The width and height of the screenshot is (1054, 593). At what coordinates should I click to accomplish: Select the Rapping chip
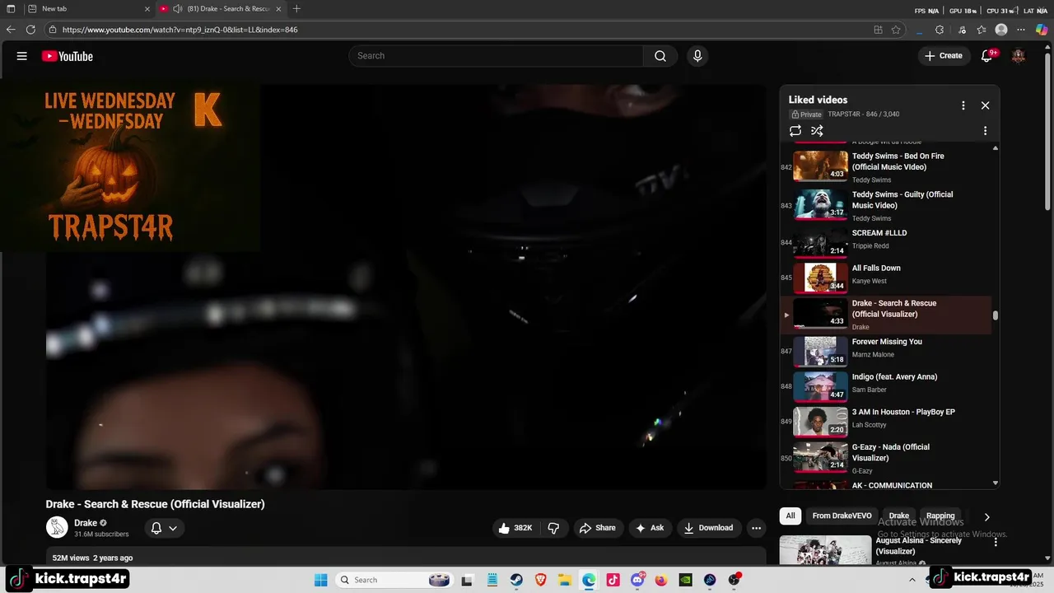pyautogui.click(x=940, y=516)
